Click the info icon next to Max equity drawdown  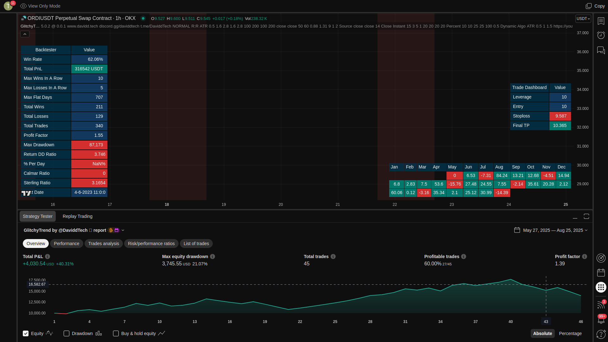pyautogui.click(x=212, y=256)
